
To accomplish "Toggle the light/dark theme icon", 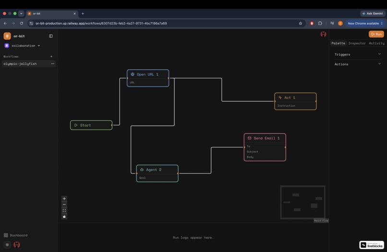I will [7, 245].
